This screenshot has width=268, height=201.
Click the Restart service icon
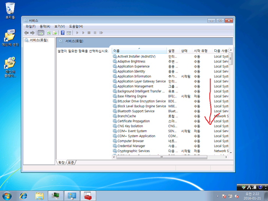click(101, 33)
